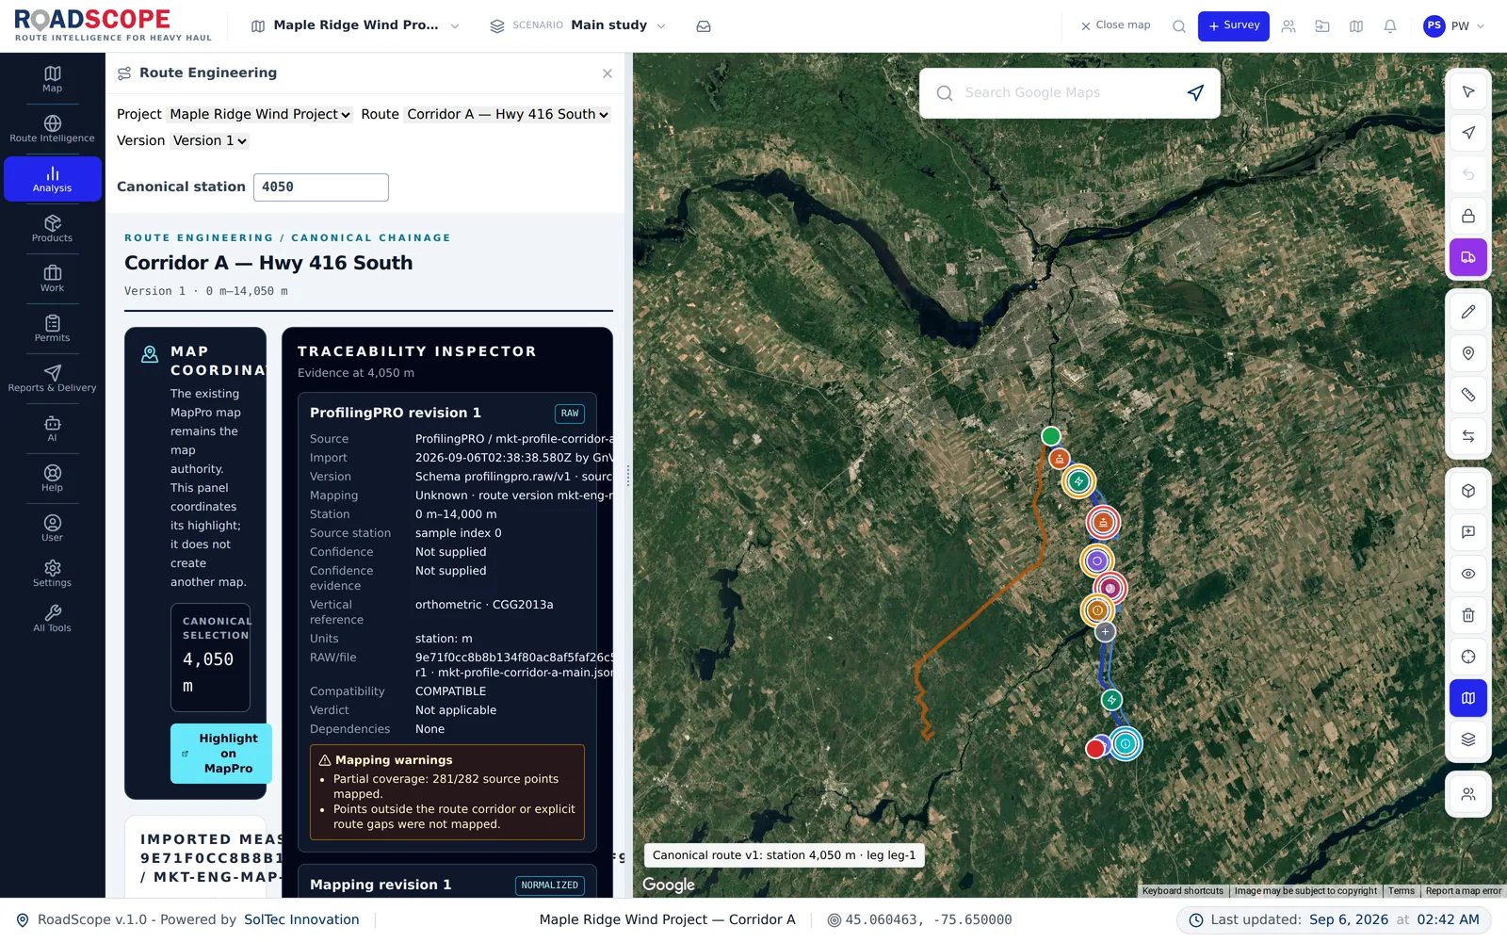
Task: Click the + Survey button
Action: click(1233, 26)
